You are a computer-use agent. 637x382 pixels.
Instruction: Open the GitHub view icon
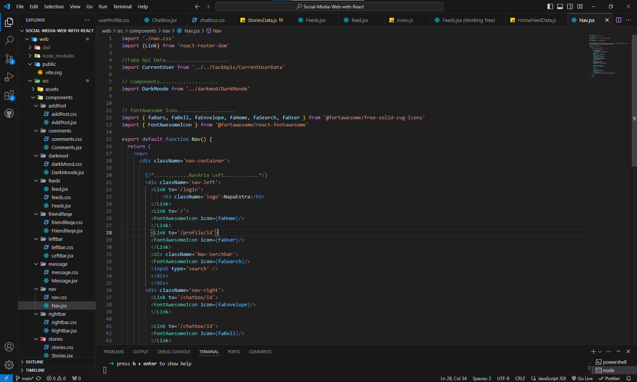pos(9,113)
